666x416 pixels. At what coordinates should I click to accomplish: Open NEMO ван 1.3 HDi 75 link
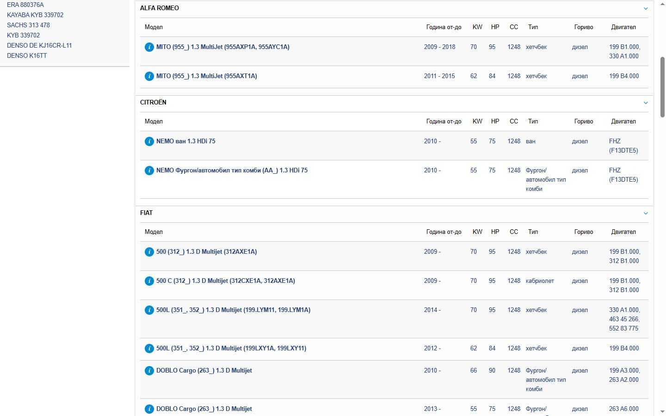186,141
